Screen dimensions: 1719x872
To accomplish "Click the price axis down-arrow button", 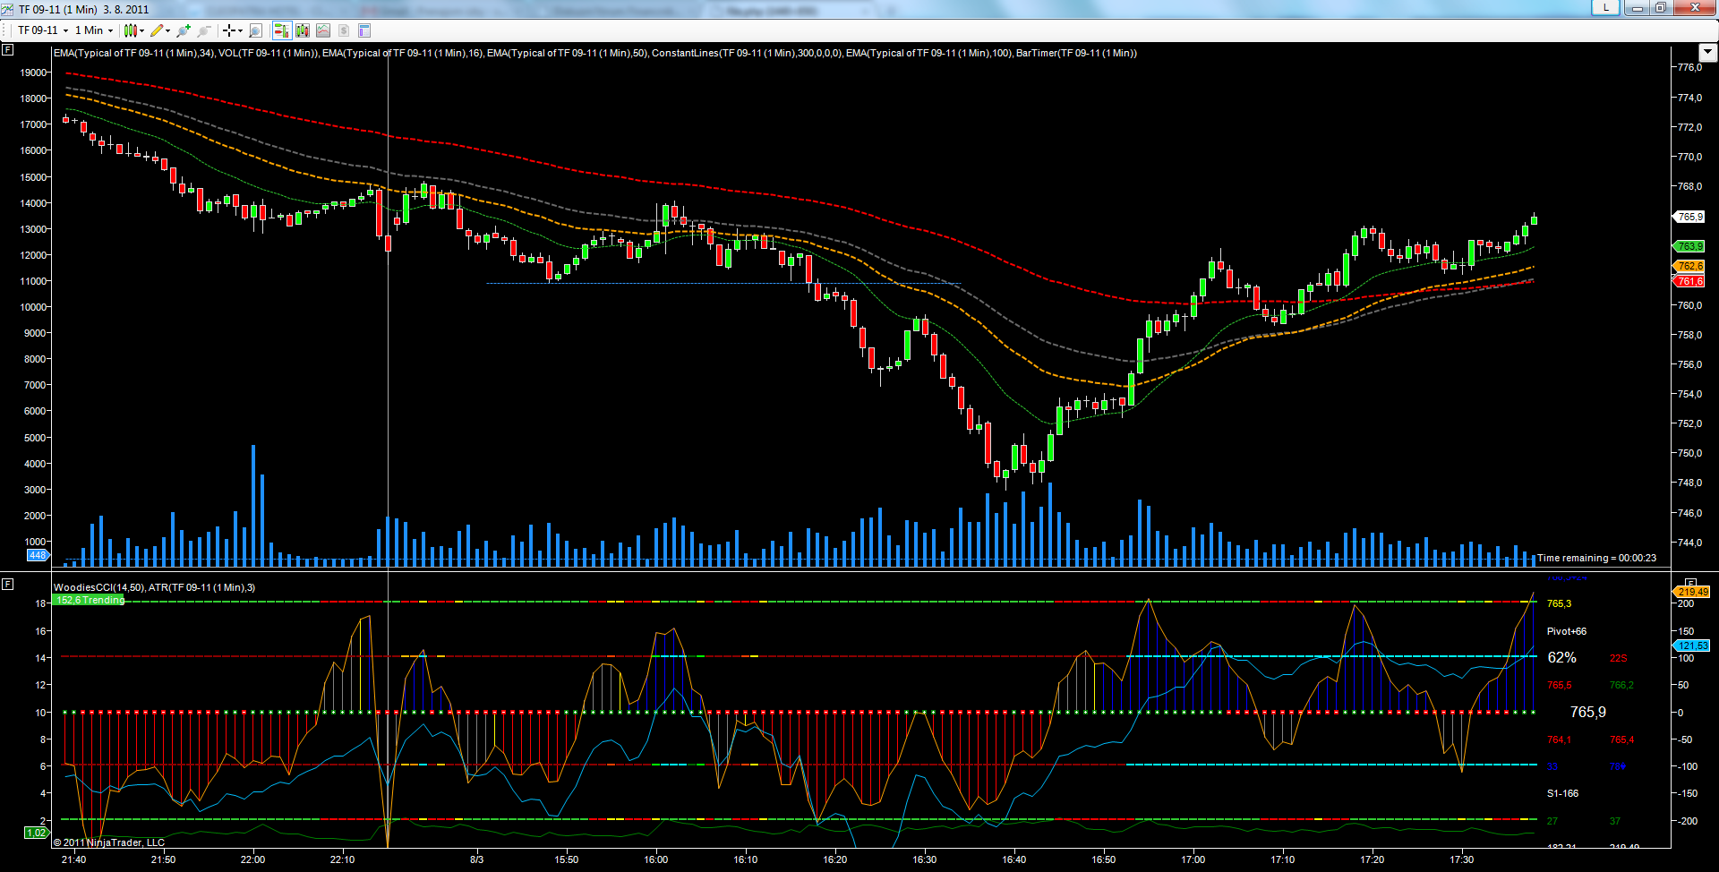I will coord(1707,52).
